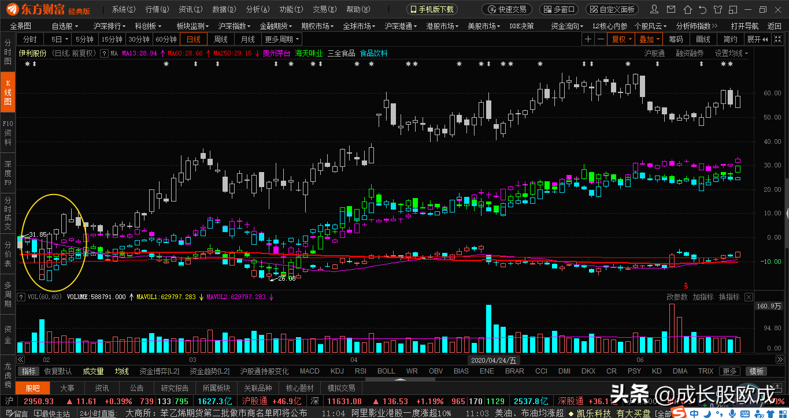Select BOLL indicator

386,371
